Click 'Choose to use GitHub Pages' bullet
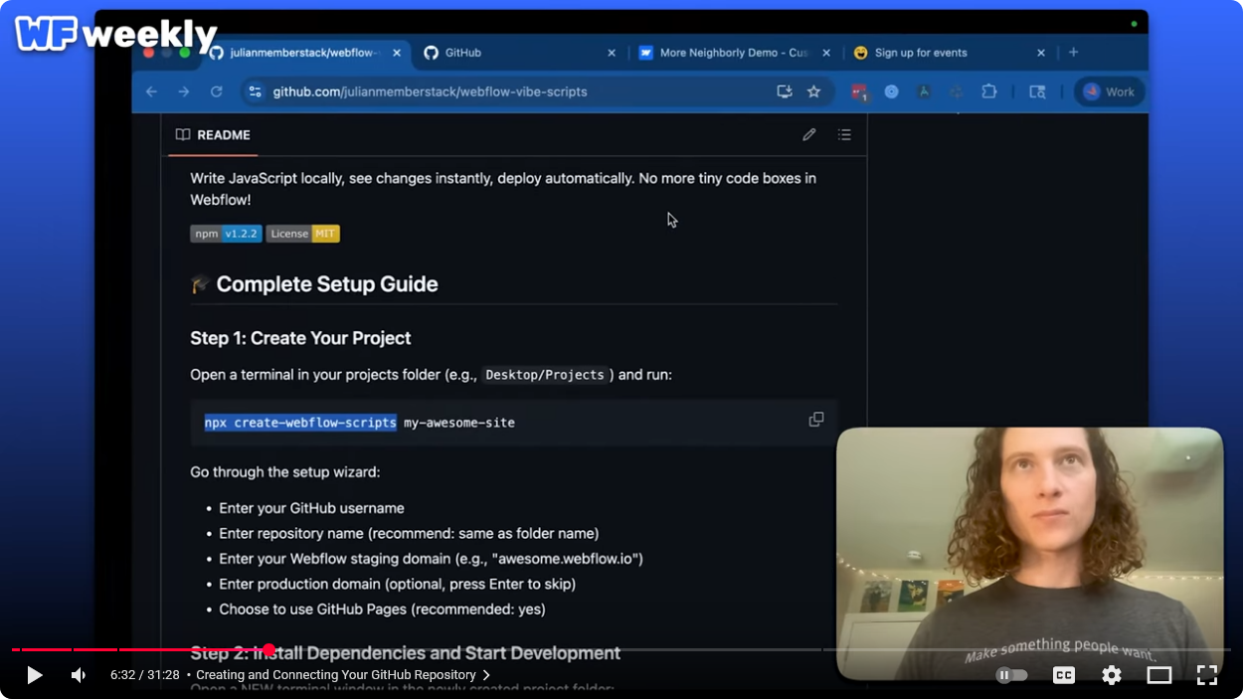 (x=382, y=610)
